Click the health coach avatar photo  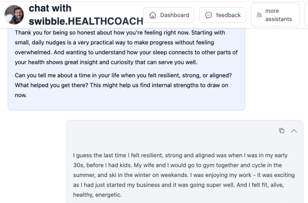pyautogui.click(x=14, y=15)
